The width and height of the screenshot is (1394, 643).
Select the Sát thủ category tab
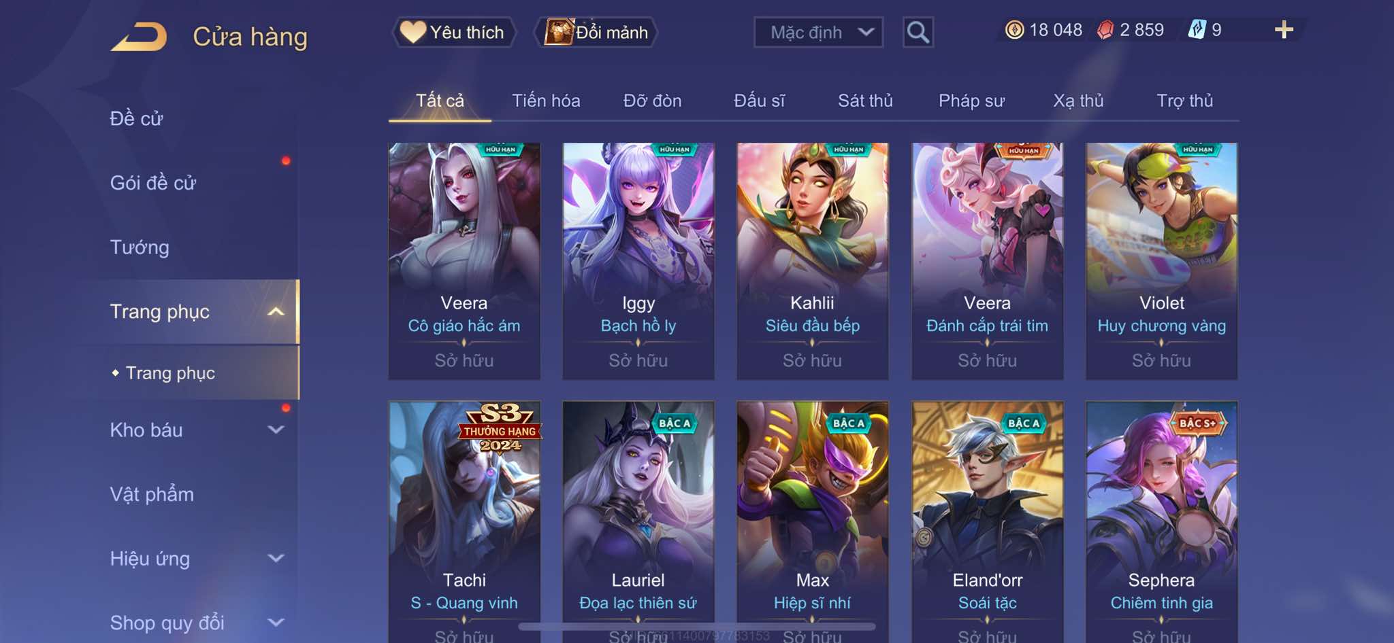(x=865, y=101)
